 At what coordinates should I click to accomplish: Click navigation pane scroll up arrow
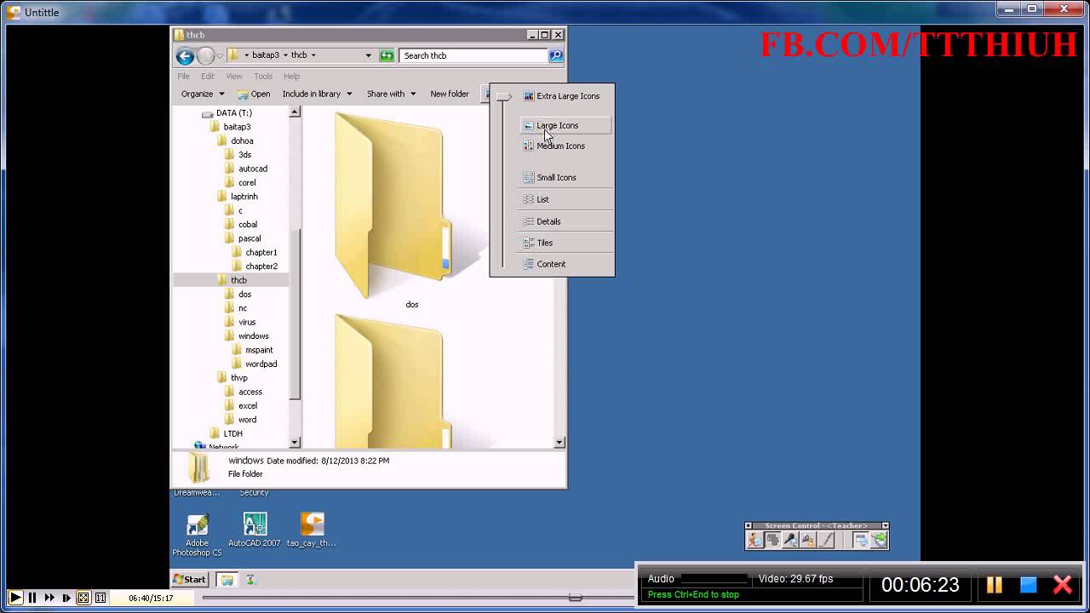click(x=295, y=112)
